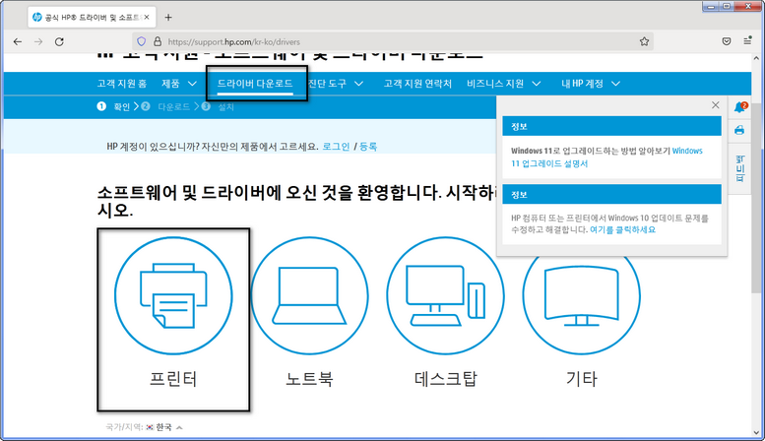Select the HP drivers browser tab
Screen dimensions: 765x441
[92, 17]
